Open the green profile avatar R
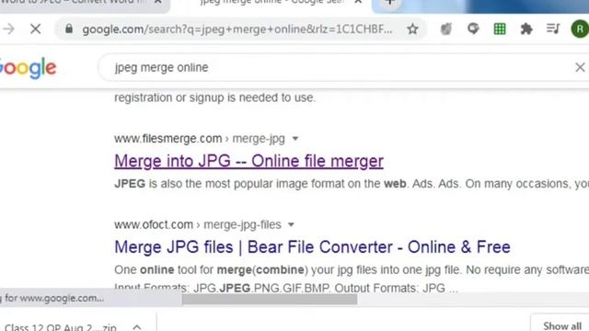The image size is (589, 331). coord(580,29)
